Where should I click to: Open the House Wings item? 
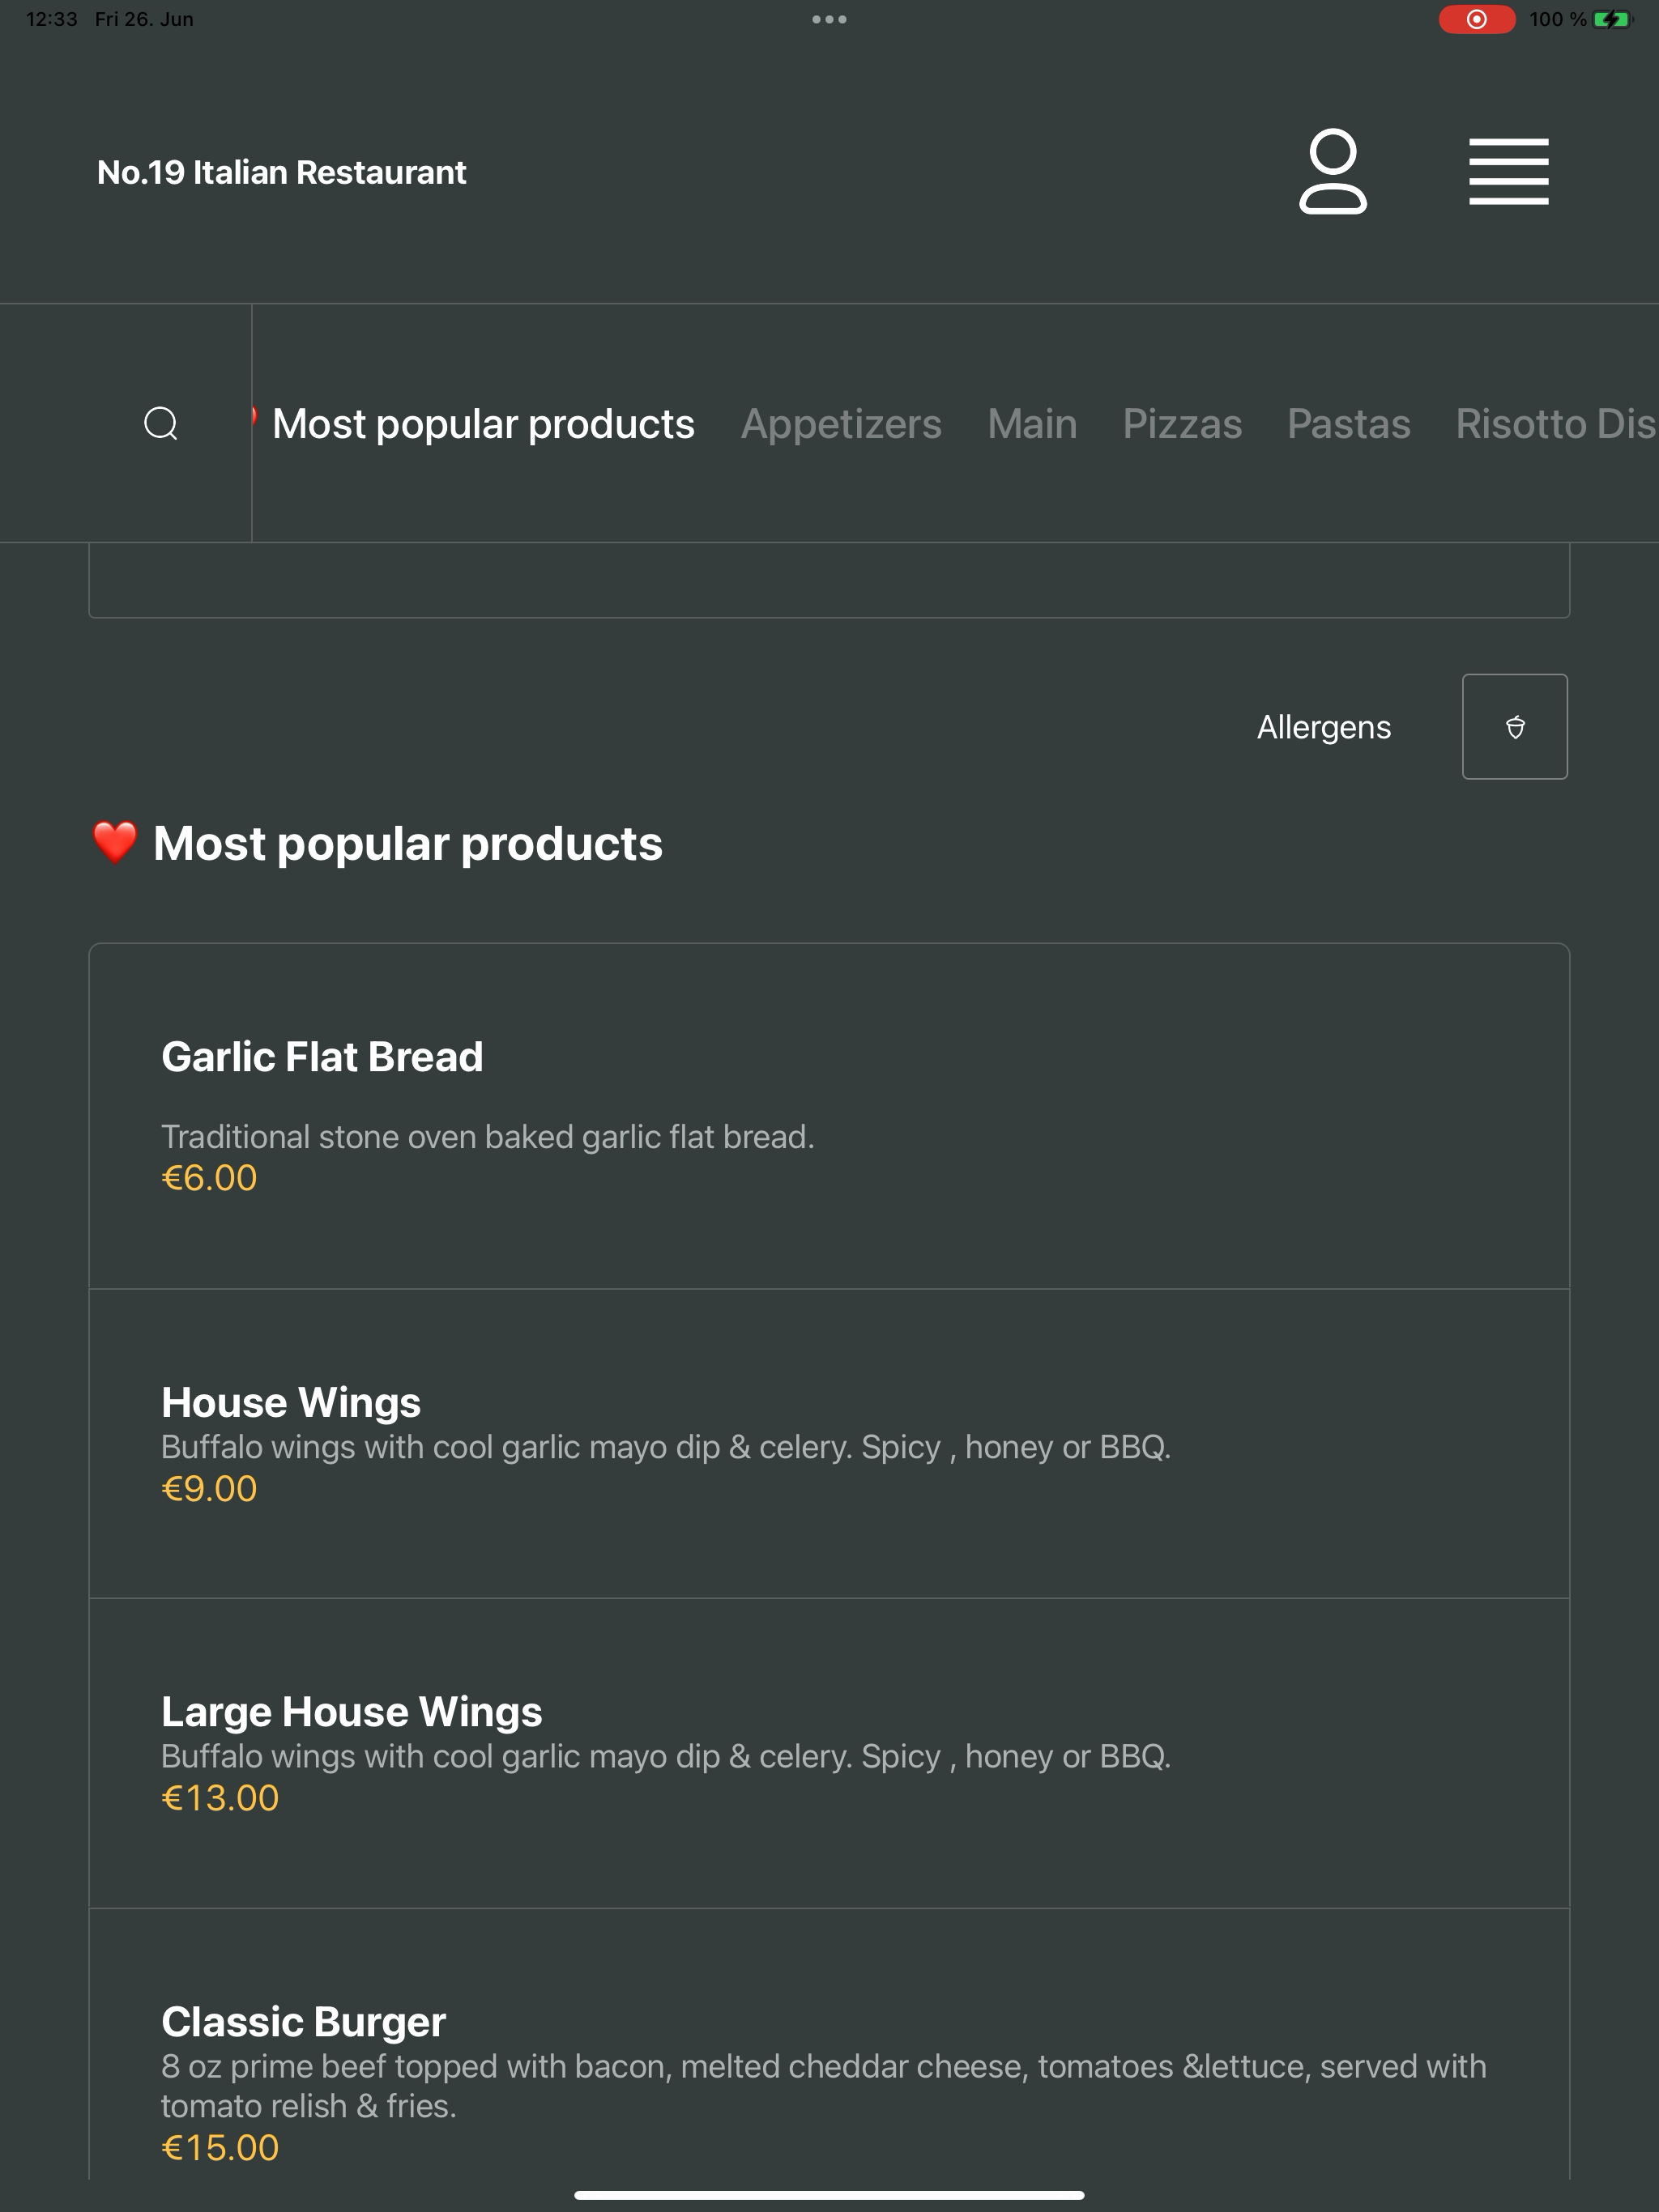point(829,1443)
